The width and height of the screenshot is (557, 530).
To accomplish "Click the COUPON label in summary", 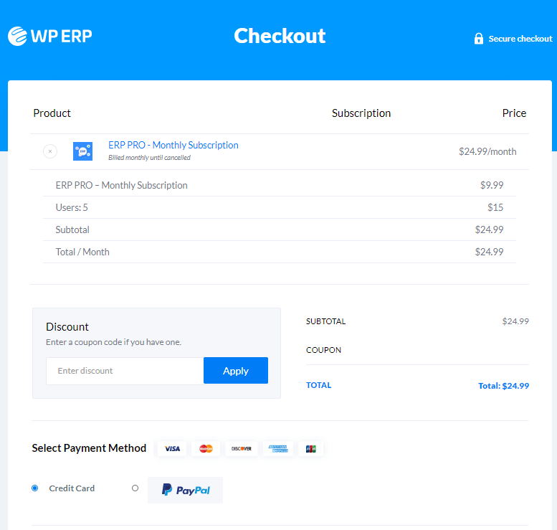I will (x=323, y=350).
